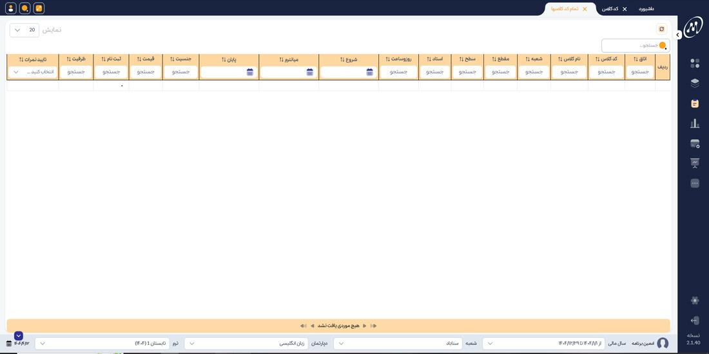Click the bar chart reports icon in the sidebar
The width and height of the screenshot is (709, 354).
point(694,123)
